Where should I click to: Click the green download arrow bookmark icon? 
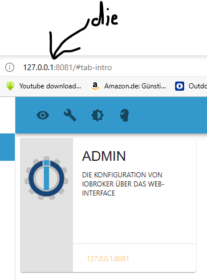point(10,86)
